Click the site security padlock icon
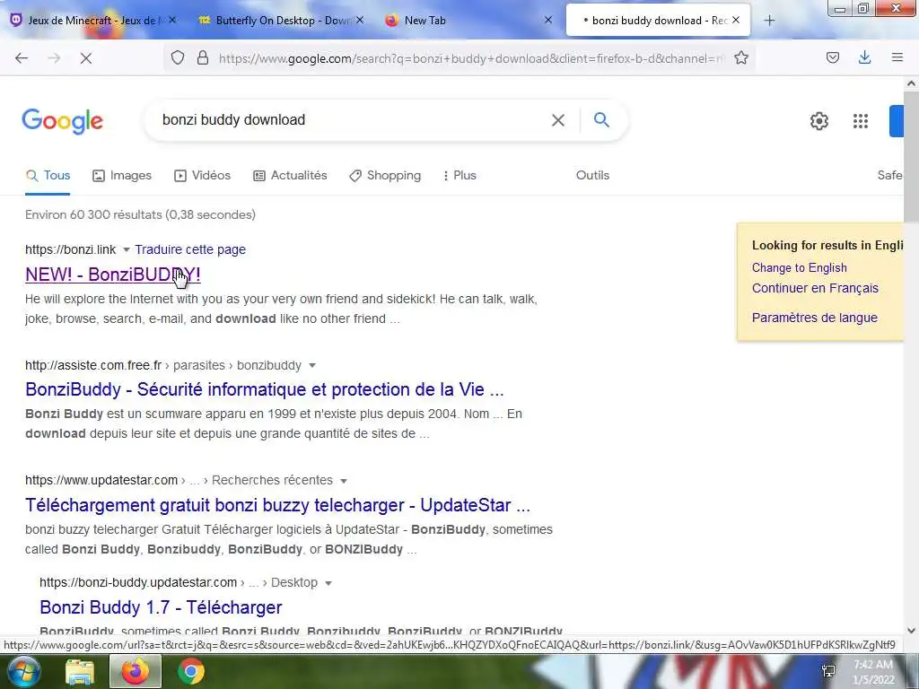The width and height of the screenshot is (919, 689). tap(203, 58)
